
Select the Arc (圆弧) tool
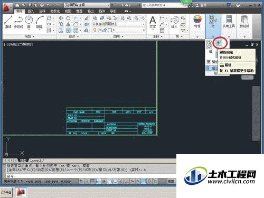pyautogui.click(x=40, y=22)
